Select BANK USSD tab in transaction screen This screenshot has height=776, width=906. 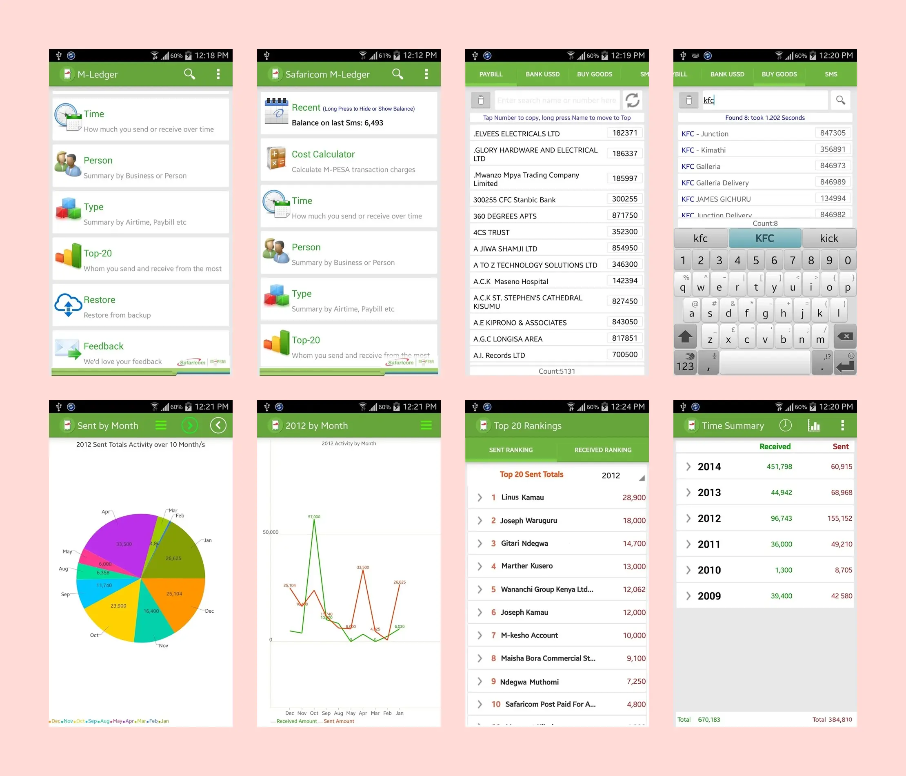(x=537, y=76)
